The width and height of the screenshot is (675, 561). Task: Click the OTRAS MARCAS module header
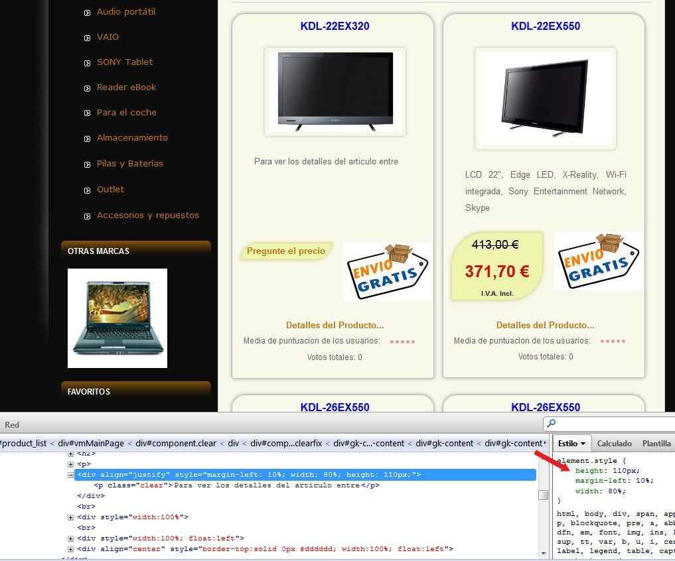click(x=136, y=251)
